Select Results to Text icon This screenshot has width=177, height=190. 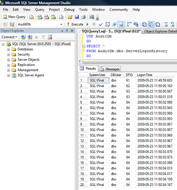click(x=144, y=24)
